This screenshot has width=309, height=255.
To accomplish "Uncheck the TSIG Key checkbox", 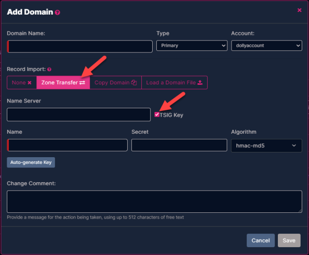I will 157,114.
